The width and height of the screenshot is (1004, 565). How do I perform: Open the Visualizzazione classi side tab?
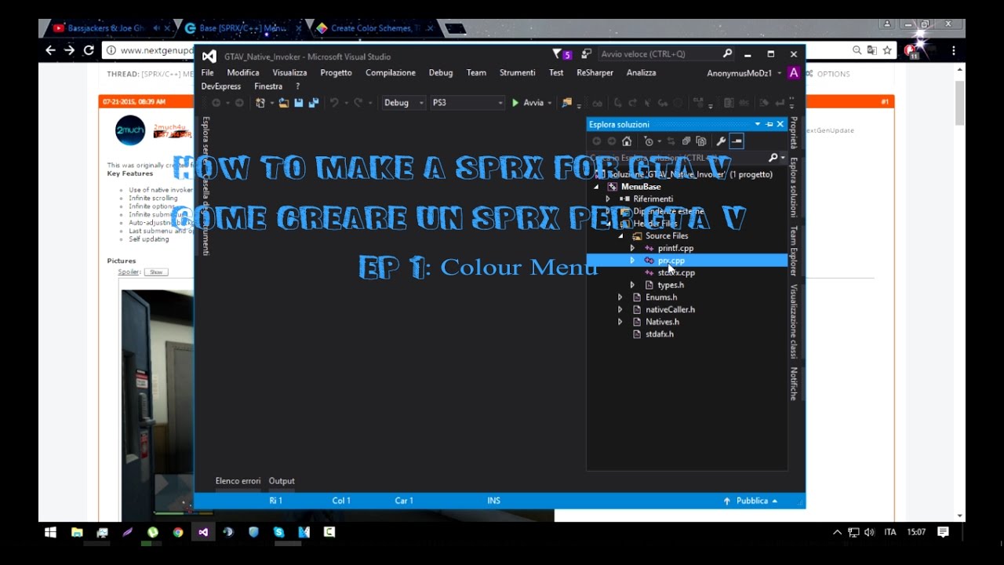794,321
